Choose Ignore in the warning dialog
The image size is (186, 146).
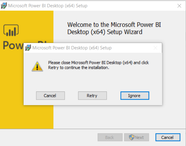135,96
